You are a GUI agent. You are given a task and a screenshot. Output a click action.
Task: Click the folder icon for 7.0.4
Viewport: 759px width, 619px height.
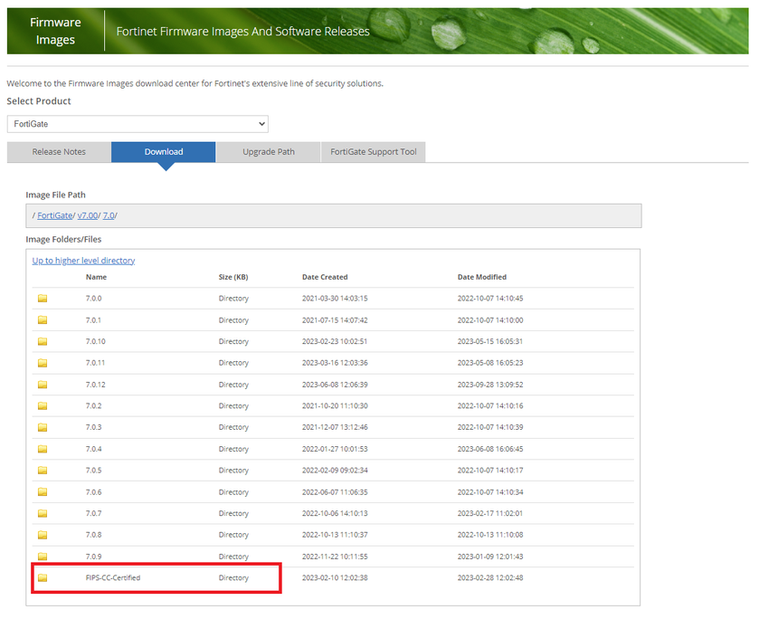pos(43,449)
